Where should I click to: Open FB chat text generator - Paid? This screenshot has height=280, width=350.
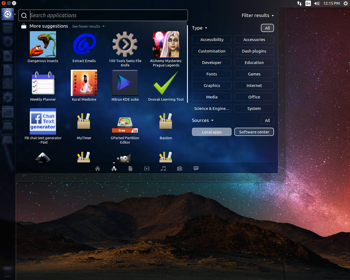(x=43, y=126)
